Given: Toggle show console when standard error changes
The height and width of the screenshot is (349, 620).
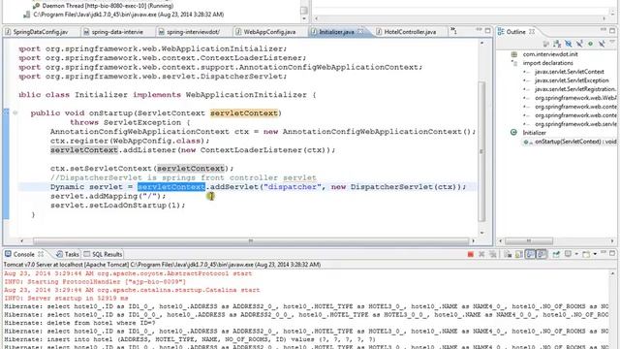Looking at the screenshot, I should point(542,254).
